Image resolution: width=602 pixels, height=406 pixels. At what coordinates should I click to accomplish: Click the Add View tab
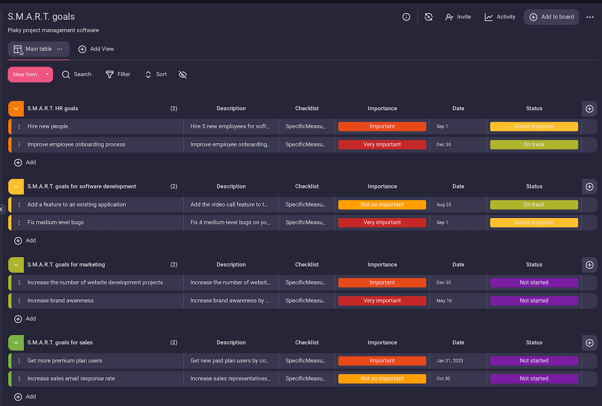(96, 49)
